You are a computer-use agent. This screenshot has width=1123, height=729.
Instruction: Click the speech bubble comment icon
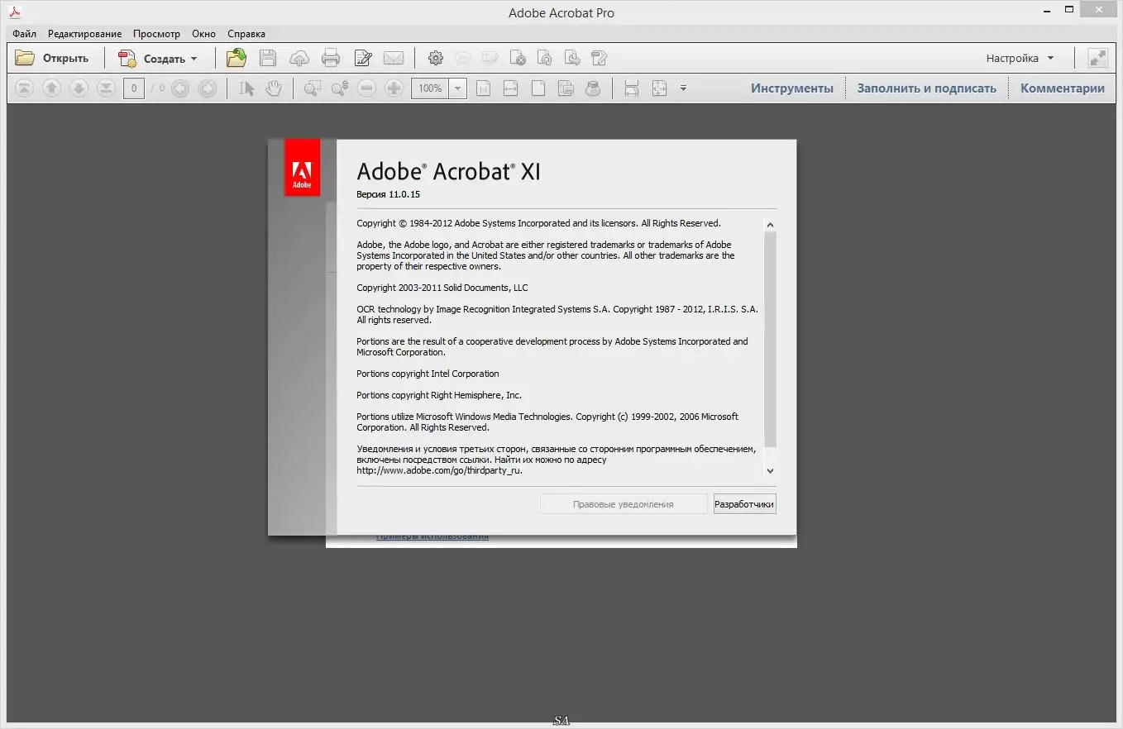[x=463, y=58]
